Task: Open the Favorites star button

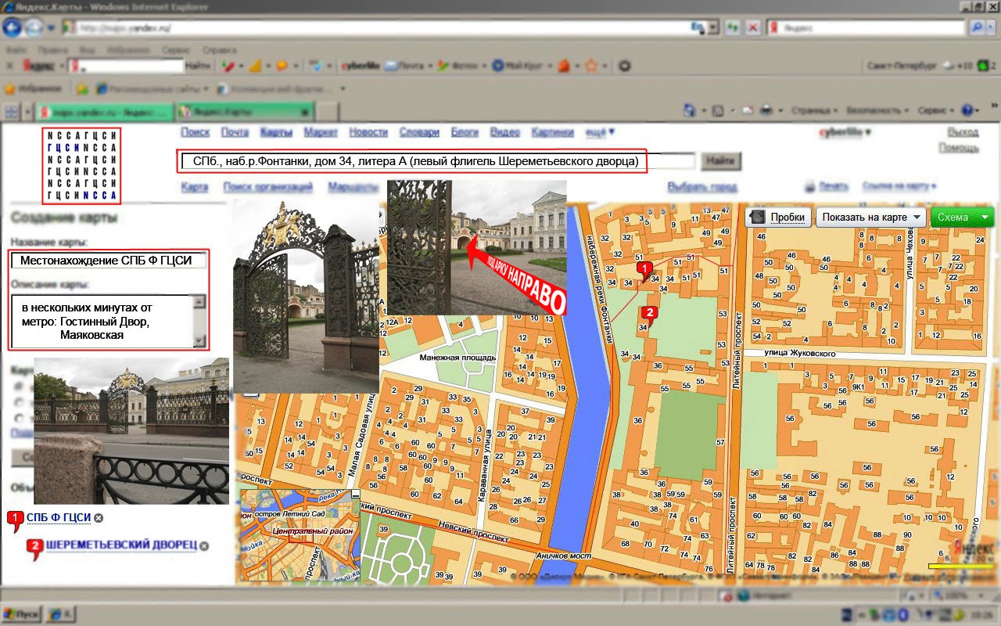Action: [x=32, y=88]
